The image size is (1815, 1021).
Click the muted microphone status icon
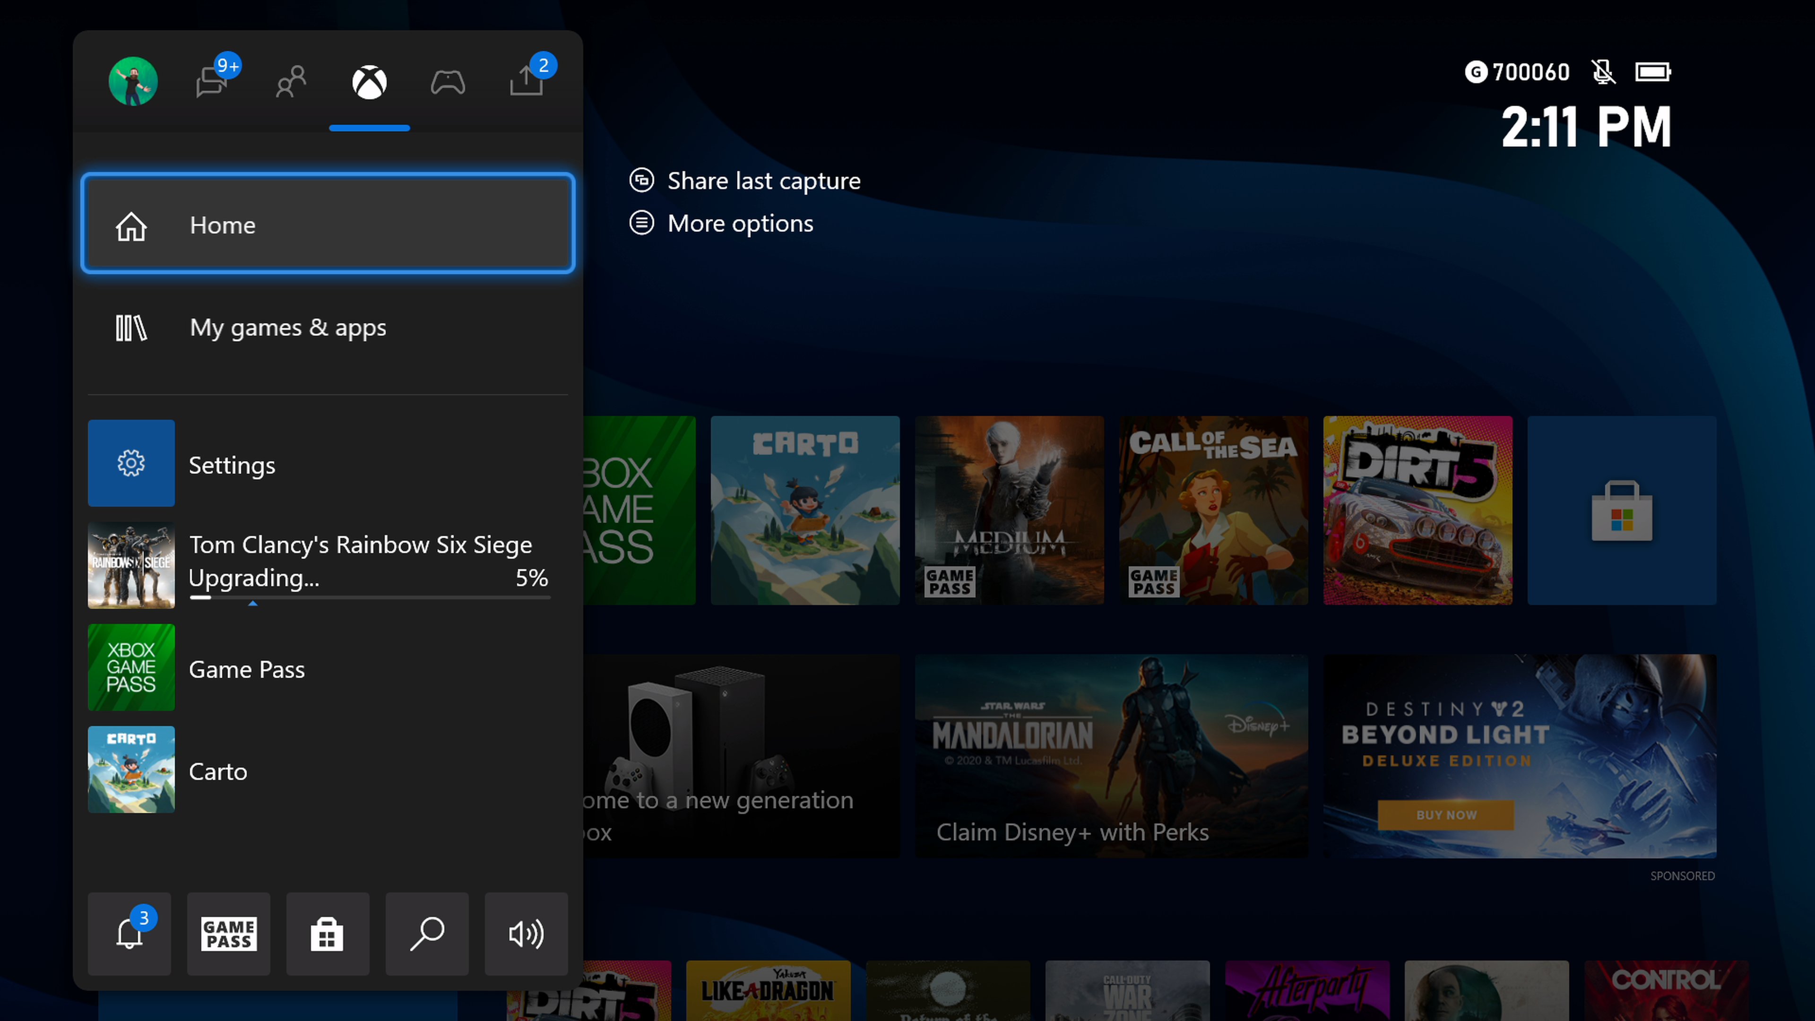1603,72
